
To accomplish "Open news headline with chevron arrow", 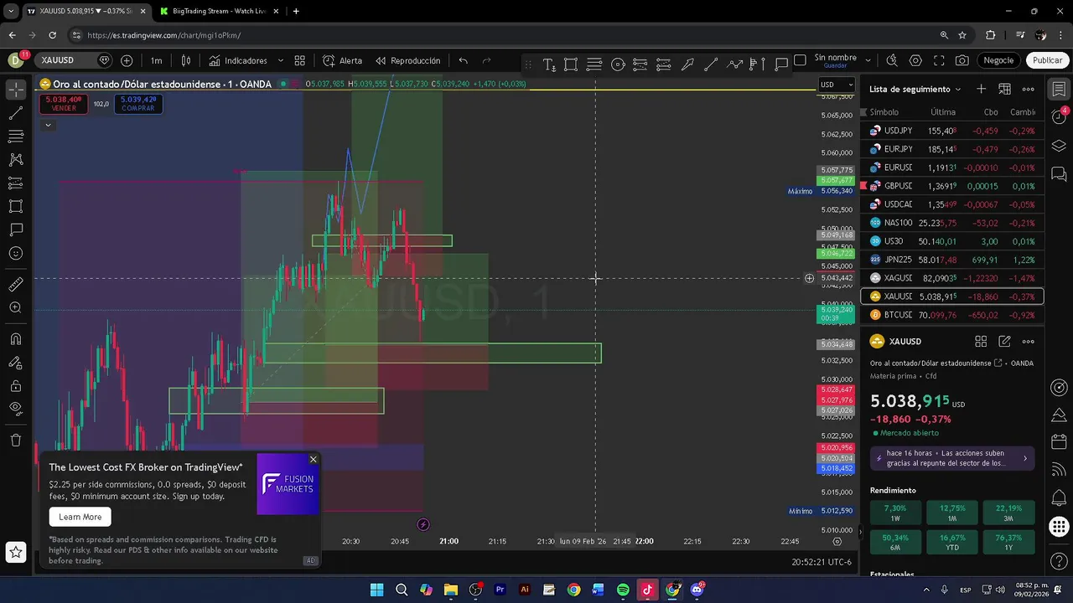I will click(951, 458).
